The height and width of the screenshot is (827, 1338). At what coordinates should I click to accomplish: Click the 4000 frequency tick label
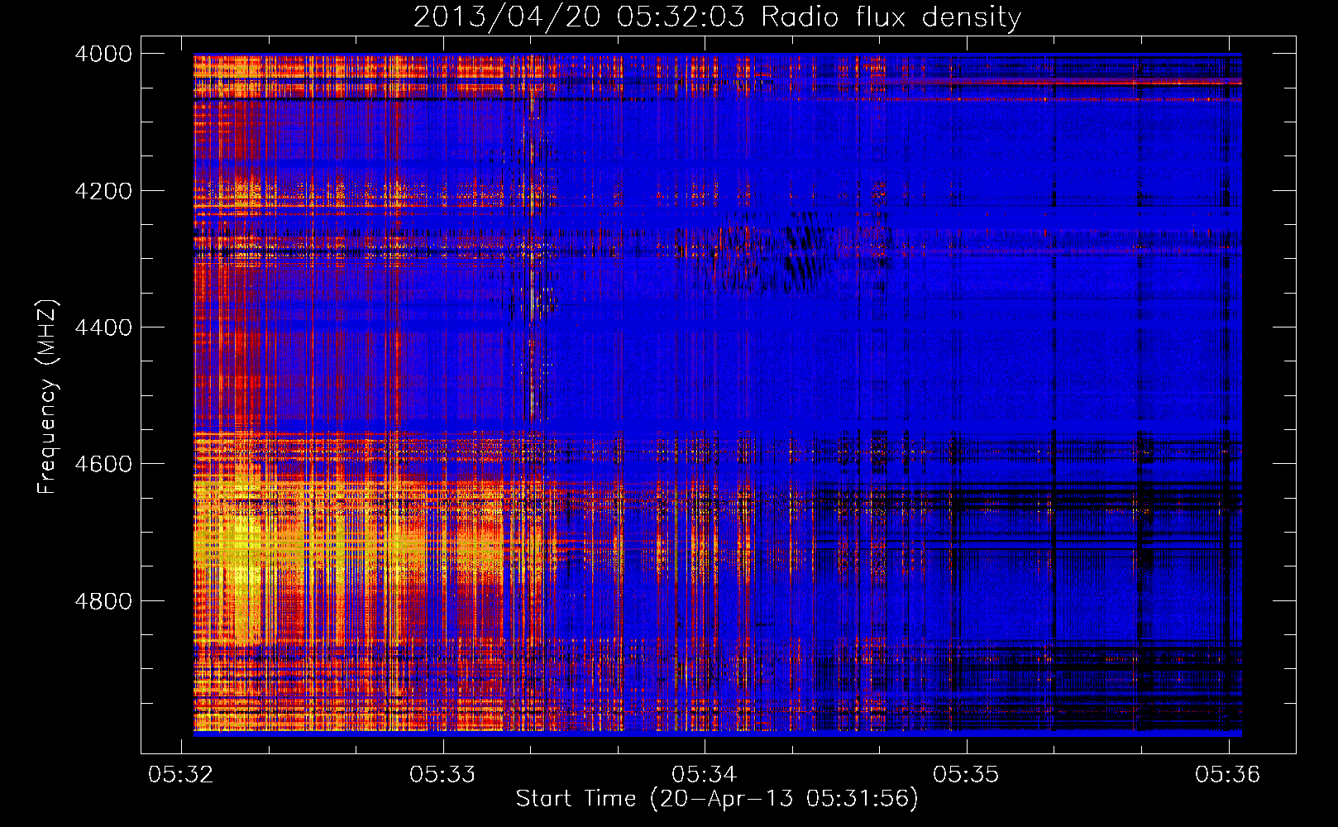[x=103, y=54]
